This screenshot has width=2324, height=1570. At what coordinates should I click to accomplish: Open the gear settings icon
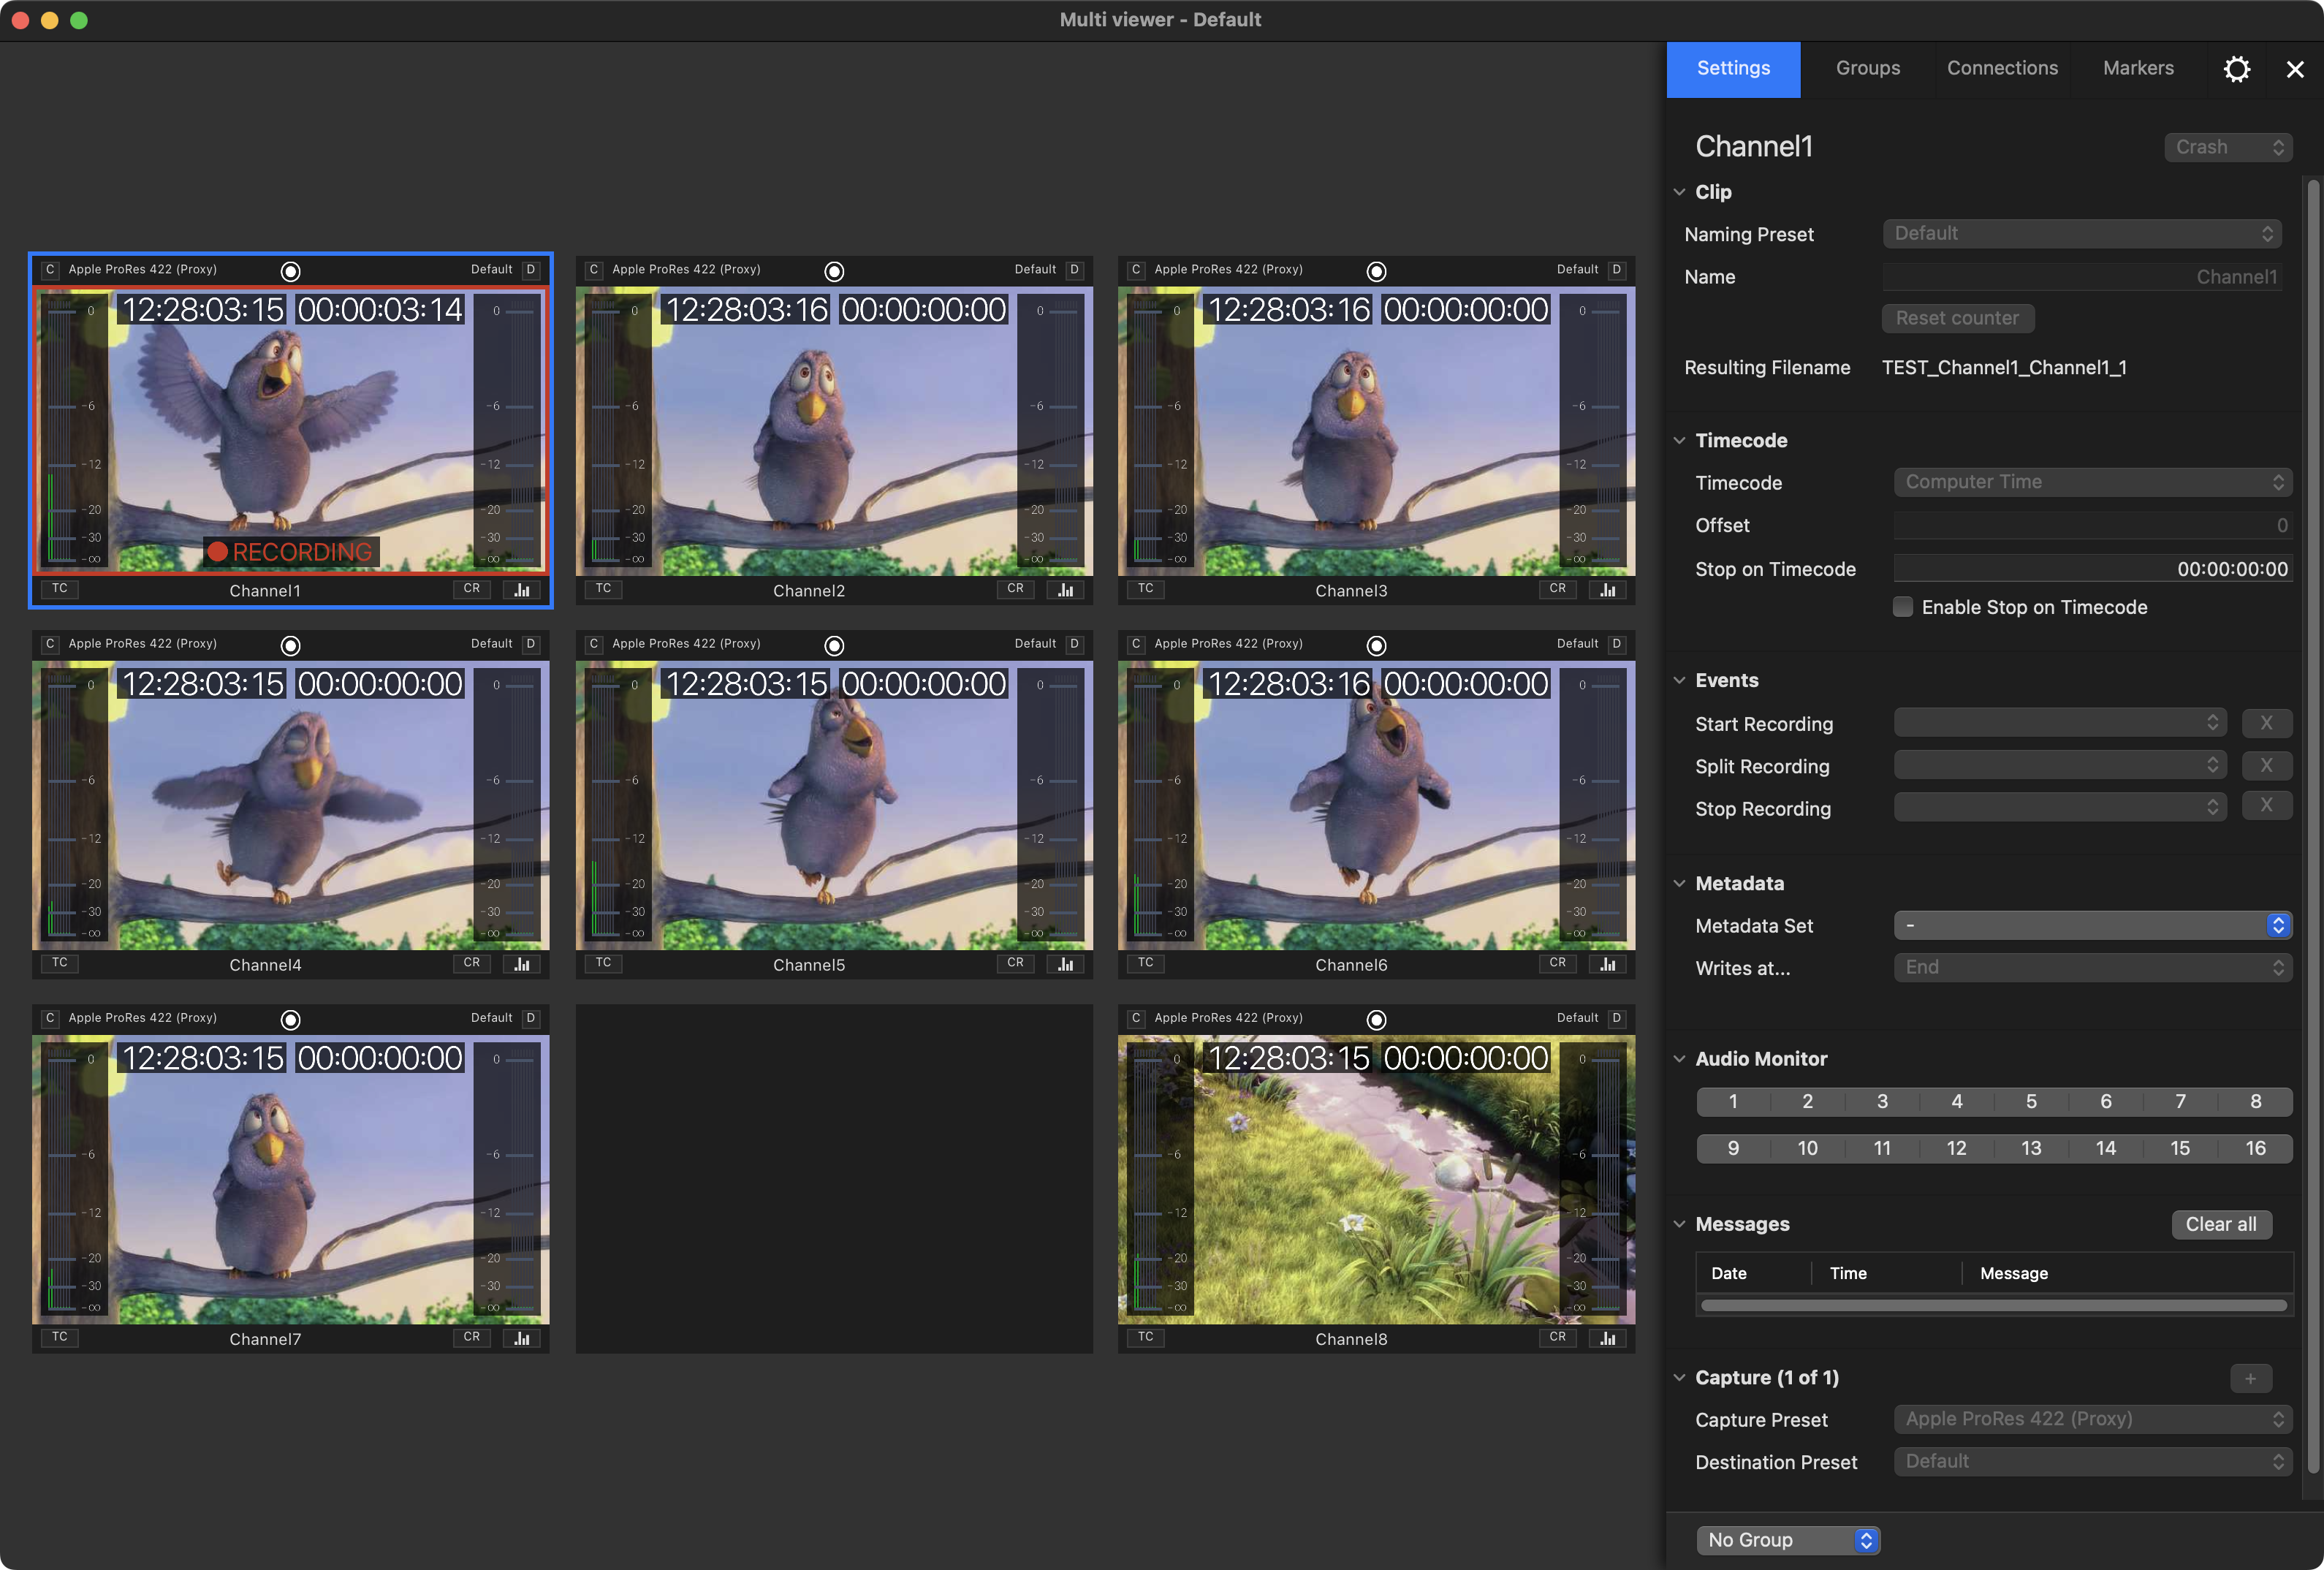tap(2236, 69)
